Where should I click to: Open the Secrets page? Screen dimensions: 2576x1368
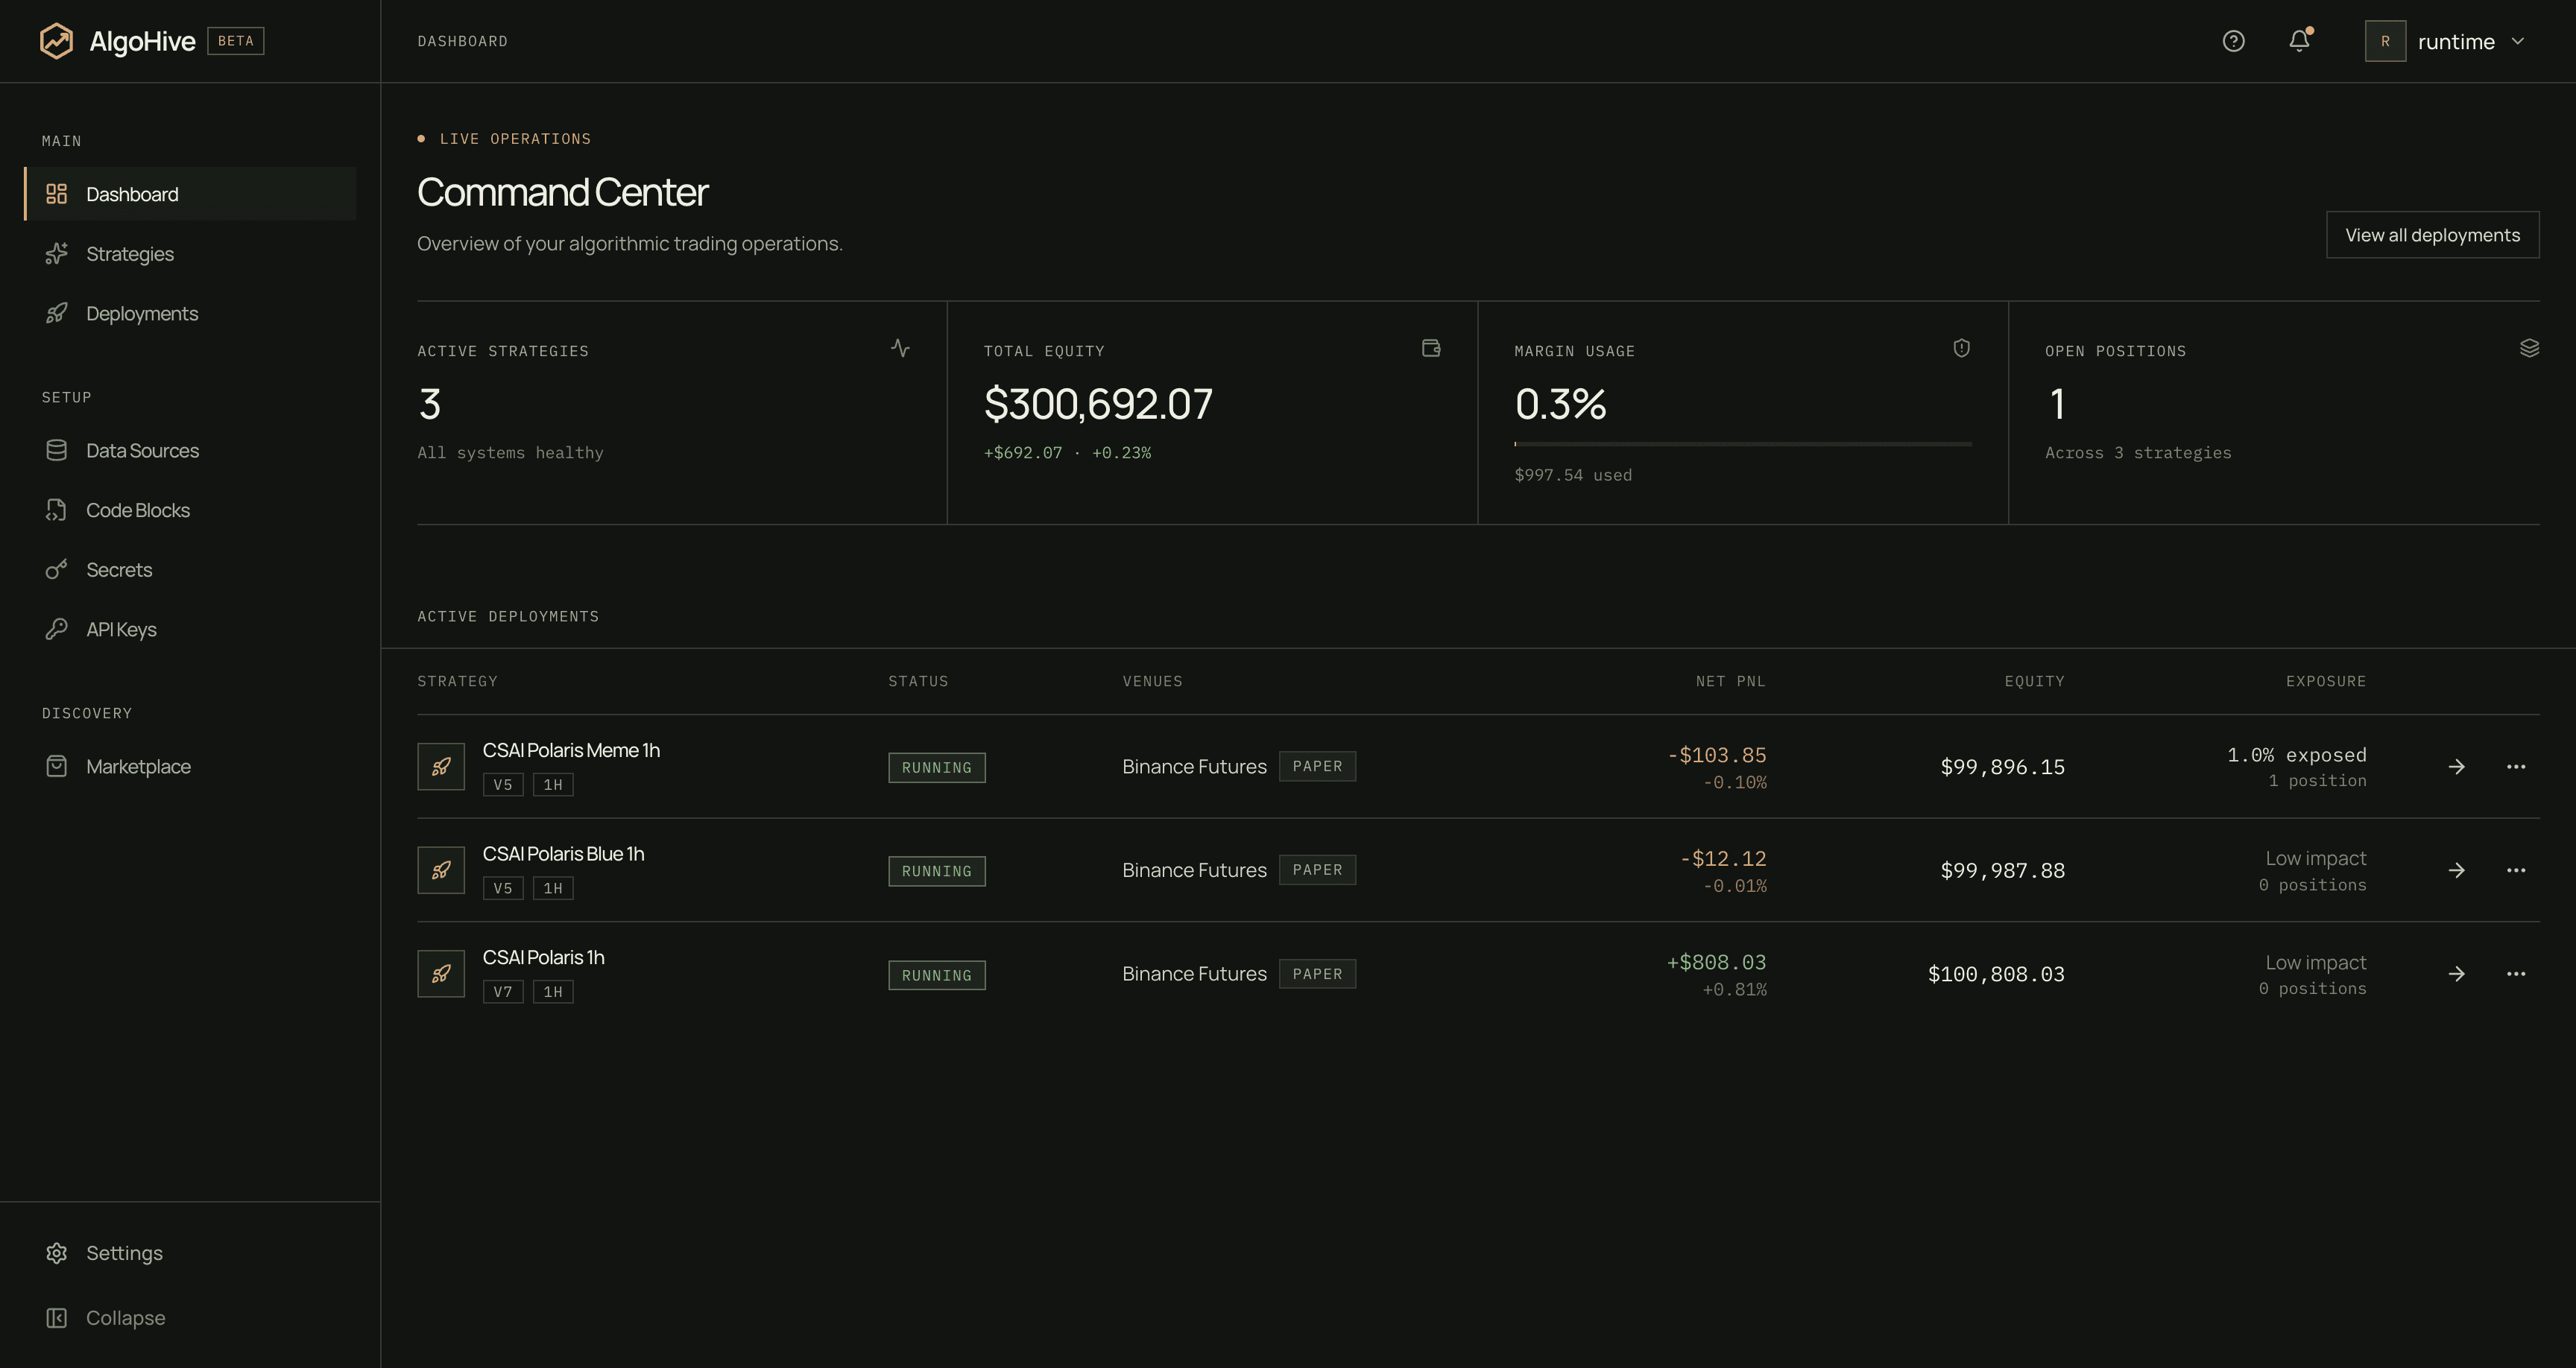pyautogui.click(x=190, y=570)
